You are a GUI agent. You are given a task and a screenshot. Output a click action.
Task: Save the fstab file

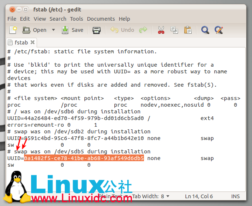73,30
